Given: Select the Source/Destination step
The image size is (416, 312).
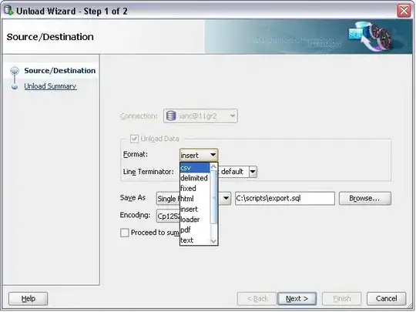Looking at the screenshot, I should pos(59,71).
